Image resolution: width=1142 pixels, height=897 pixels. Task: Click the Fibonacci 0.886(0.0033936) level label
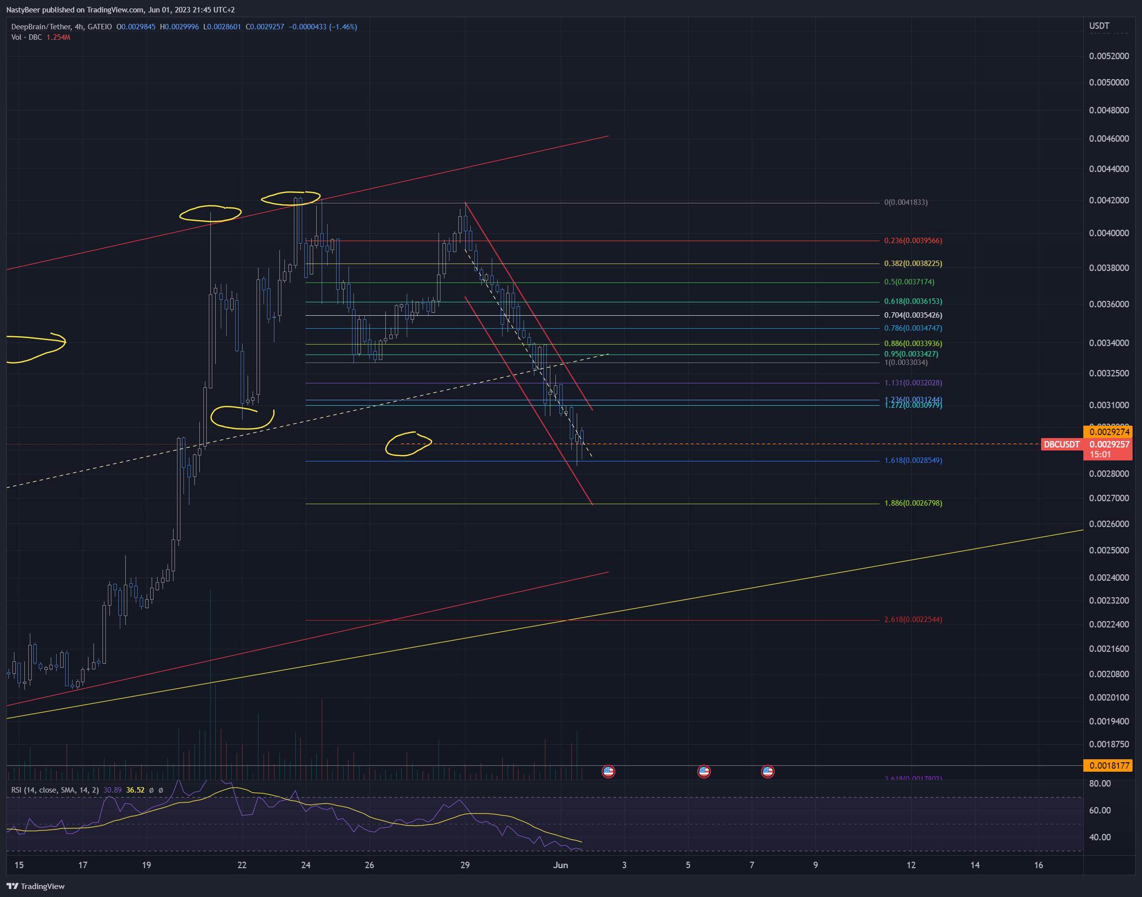pos(913,344)
